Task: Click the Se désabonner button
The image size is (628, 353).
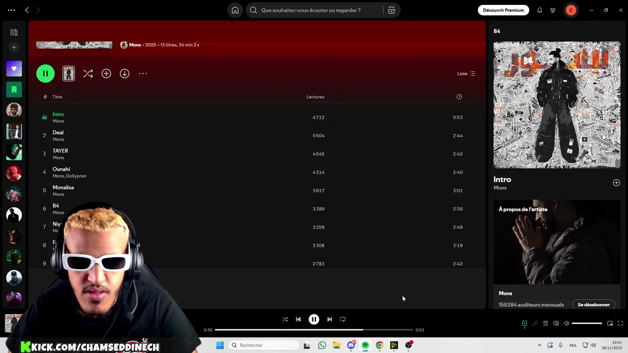Action: point(594,304)
